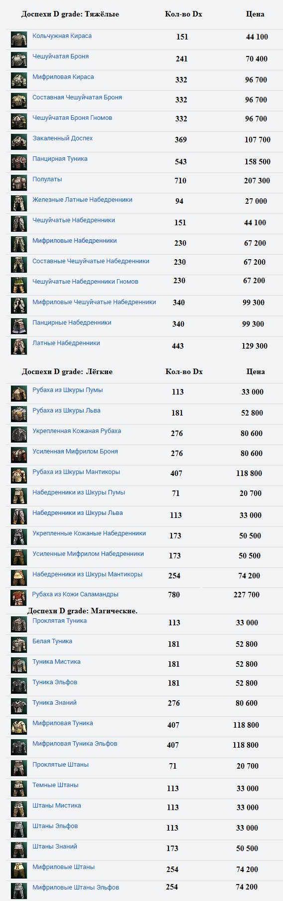Select quantity 369 for Закаленный Доспех

(x=181, y=140)
